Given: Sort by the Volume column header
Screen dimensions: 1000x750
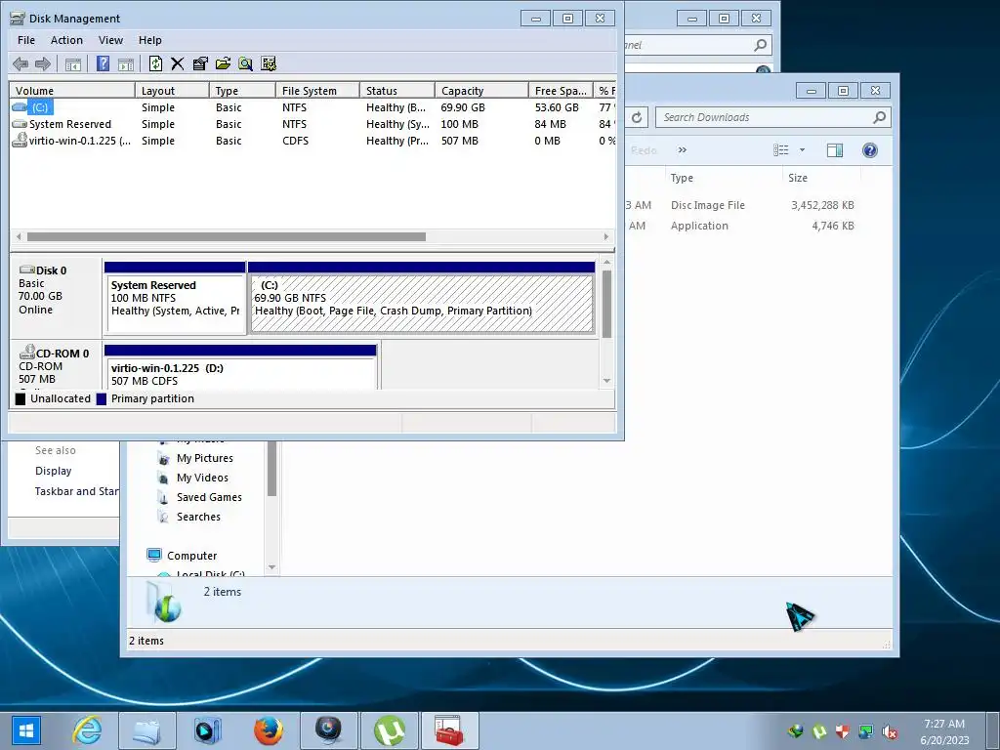Looking at the screenshot, I should (72, 91).
